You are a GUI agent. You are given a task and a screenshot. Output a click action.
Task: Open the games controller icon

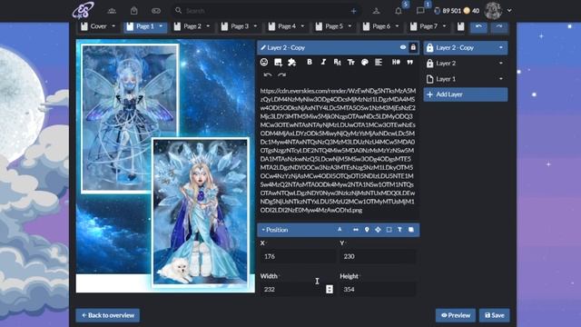(x=156, y=11)
